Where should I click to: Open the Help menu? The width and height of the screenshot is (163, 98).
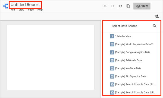[40, 10]
